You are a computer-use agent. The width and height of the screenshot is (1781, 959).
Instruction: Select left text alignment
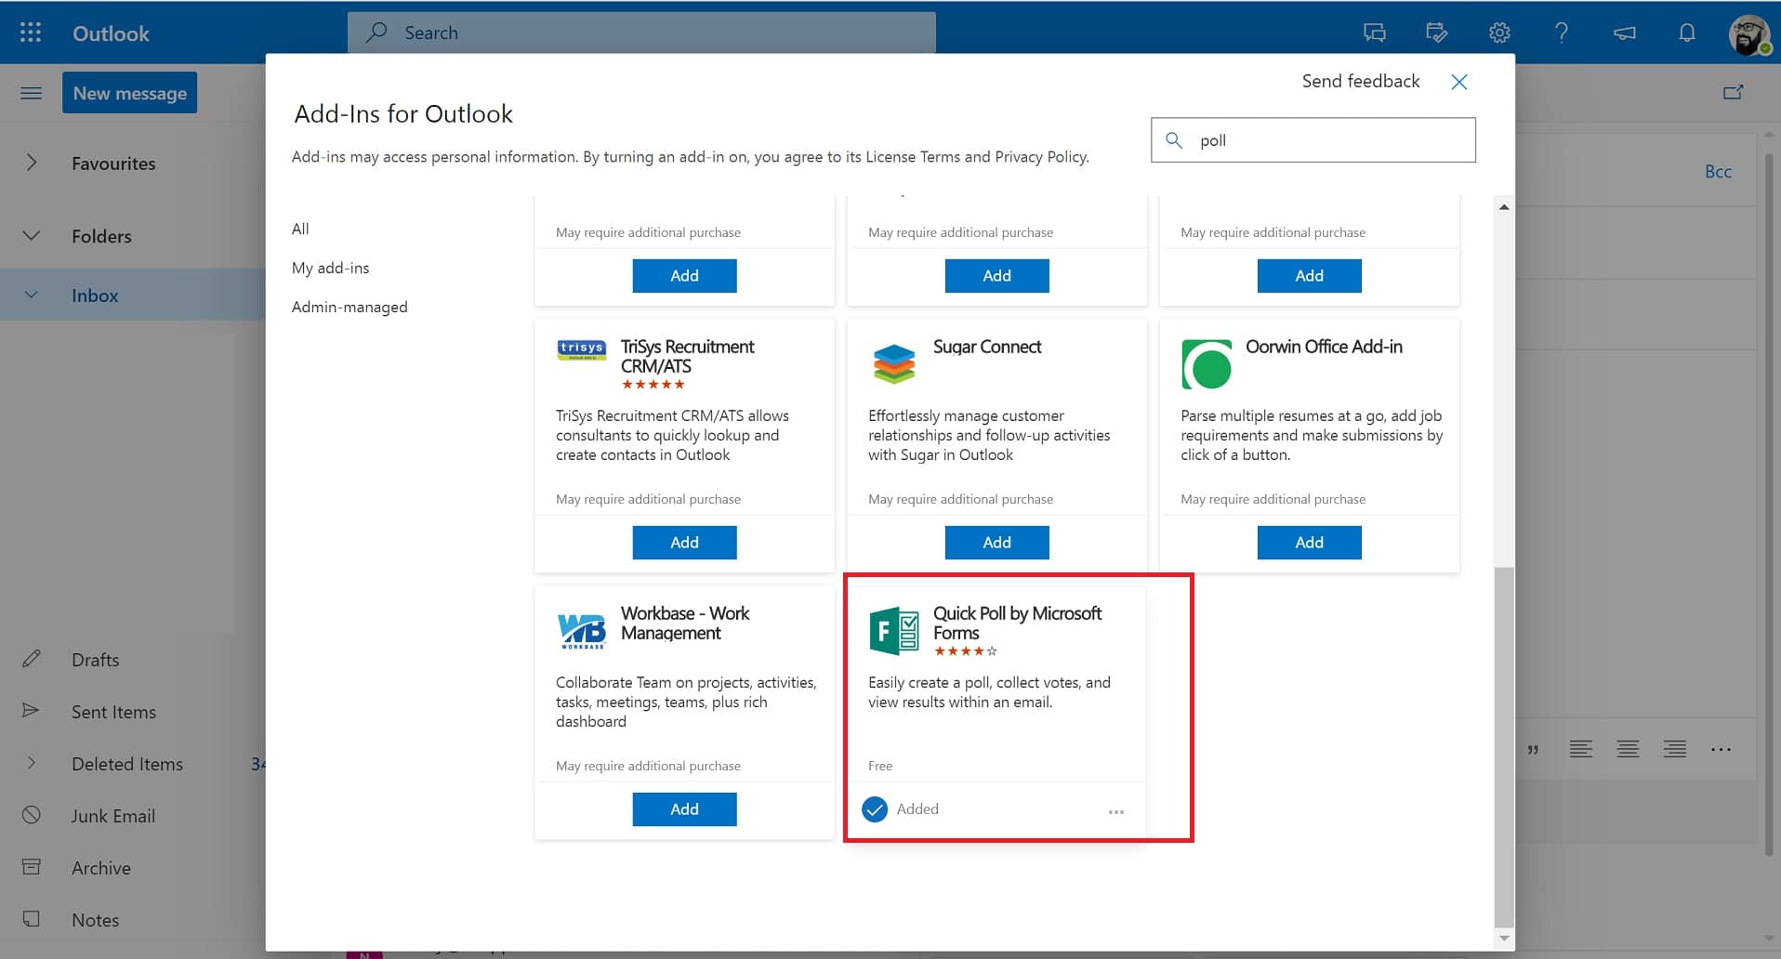pos(1581,749)
